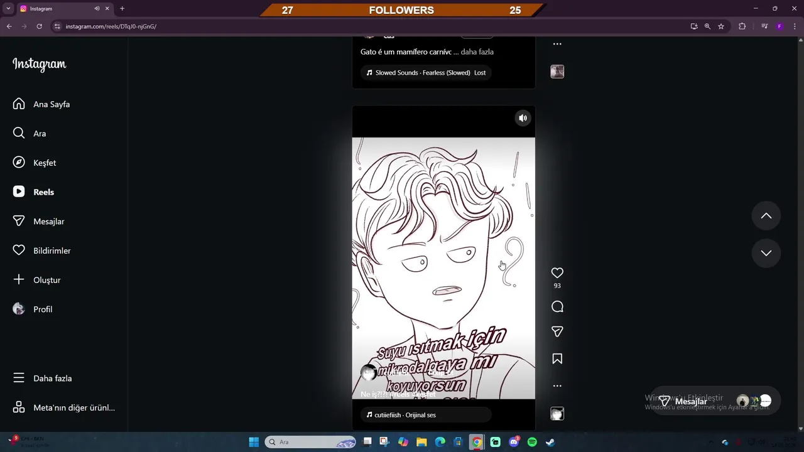The height and width of the screenshot is (452, 804).
Task: Open comments on the current reel
Action: pyautogui.click(x=557, y=306)
